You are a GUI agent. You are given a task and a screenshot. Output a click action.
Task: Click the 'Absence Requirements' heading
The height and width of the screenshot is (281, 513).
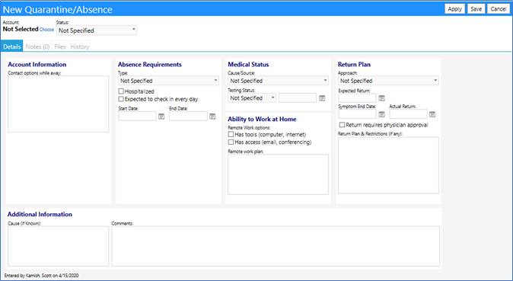[150, 65]
